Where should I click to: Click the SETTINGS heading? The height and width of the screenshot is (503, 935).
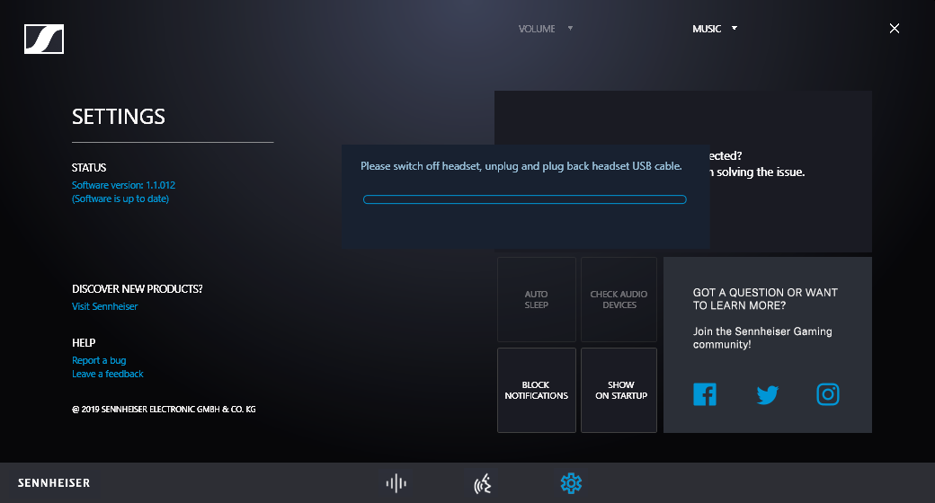[119, 117]
